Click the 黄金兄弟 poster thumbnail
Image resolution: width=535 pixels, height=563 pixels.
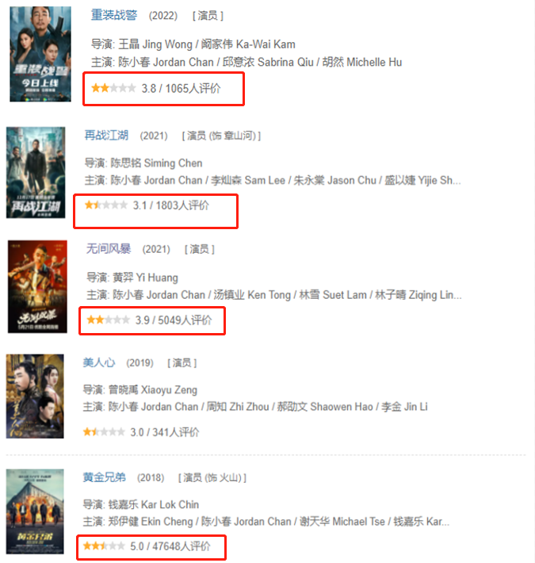35,511
